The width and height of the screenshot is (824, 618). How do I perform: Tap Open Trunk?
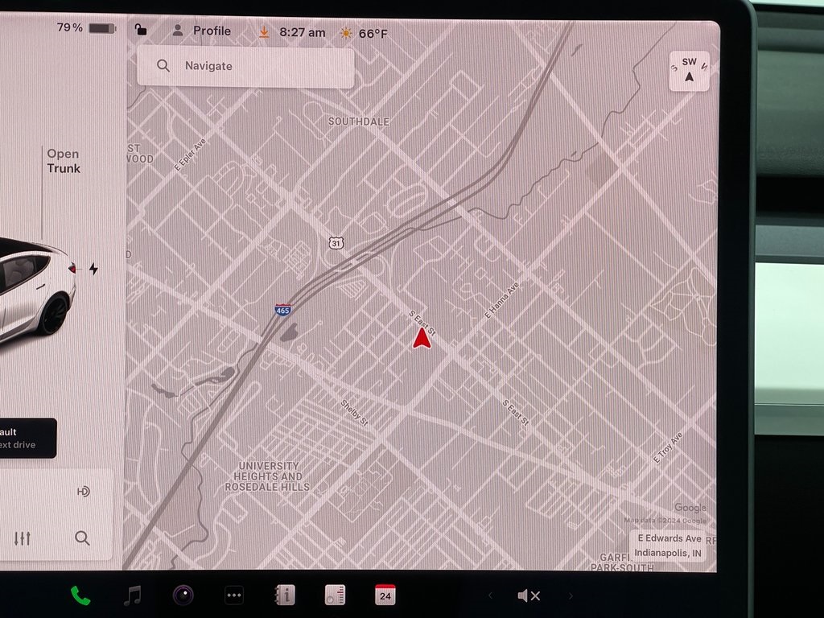click(x=63, y=161)
